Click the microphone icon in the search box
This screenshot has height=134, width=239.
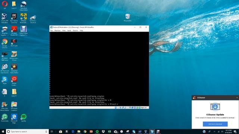[x=46, y=131]
